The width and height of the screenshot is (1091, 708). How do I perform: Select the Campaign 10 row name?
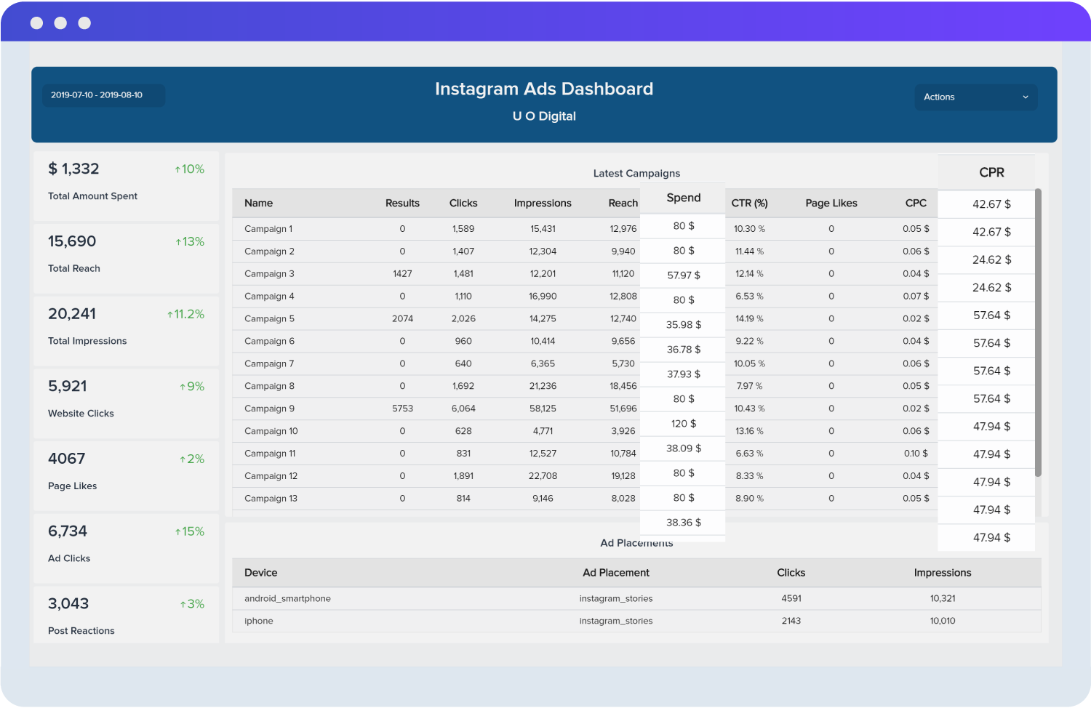tap(271, 432)
